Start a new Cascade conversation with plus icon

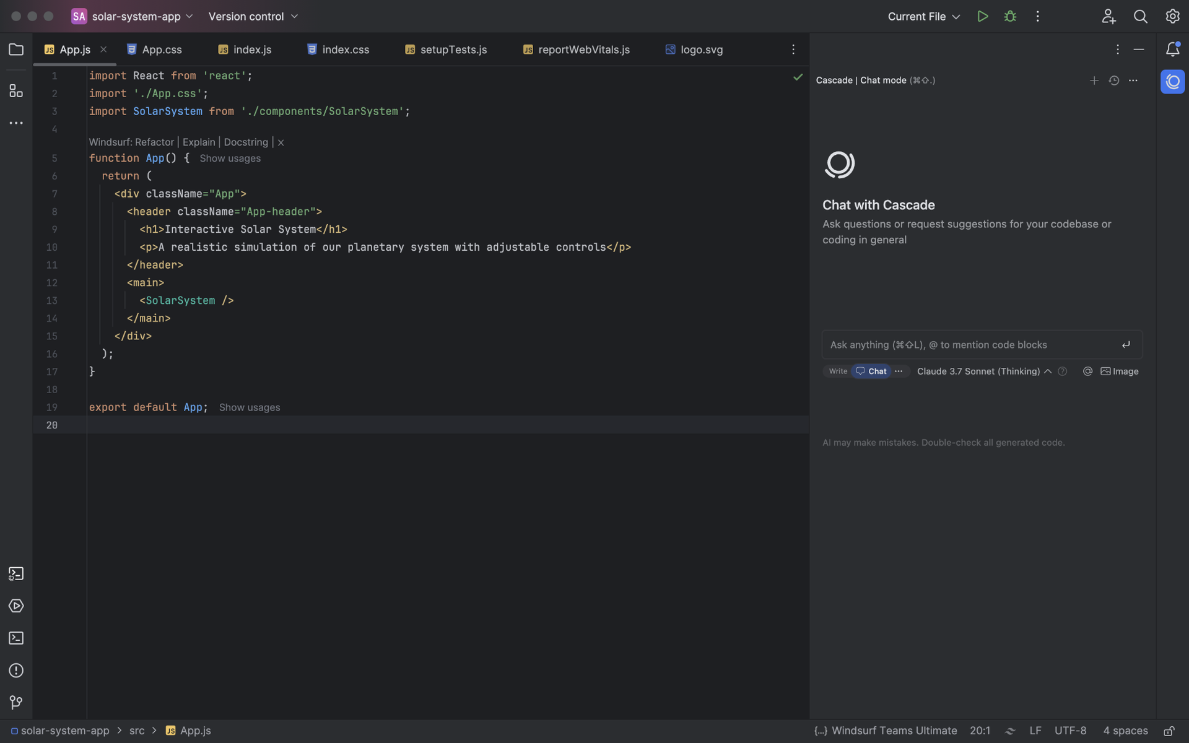coord(1094,80)
